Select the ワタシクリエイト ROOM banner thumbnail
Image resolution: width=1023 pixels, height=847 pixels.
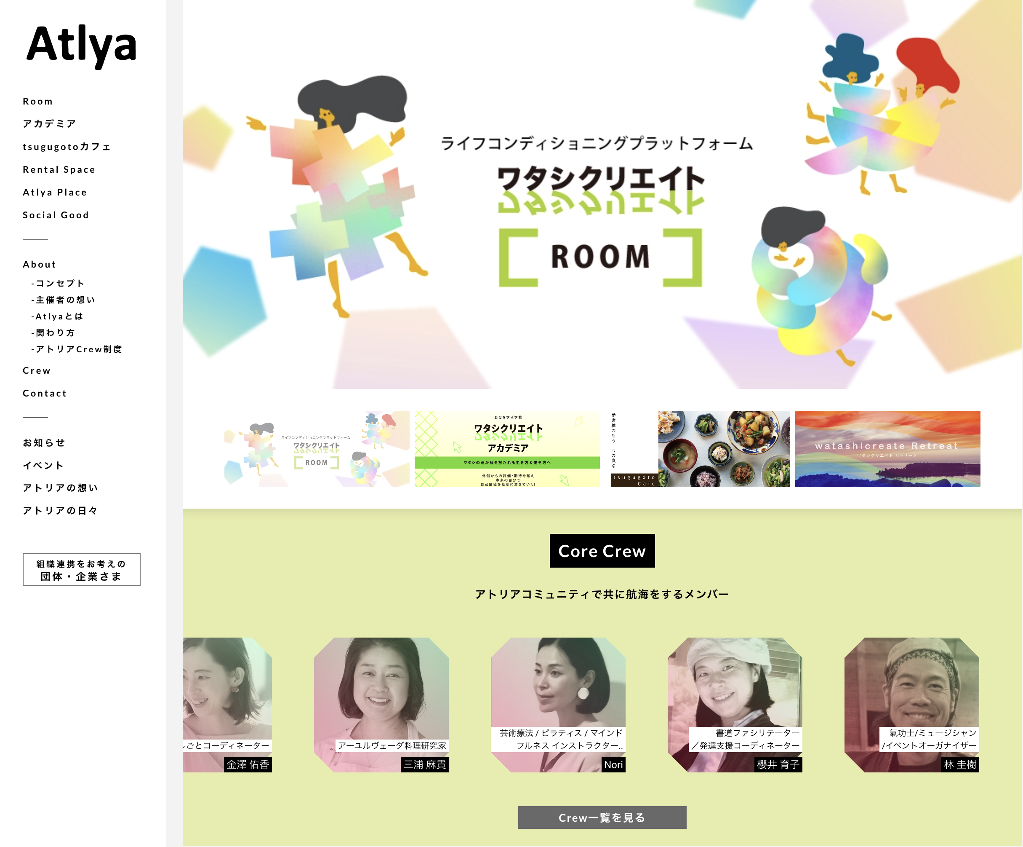317,449
